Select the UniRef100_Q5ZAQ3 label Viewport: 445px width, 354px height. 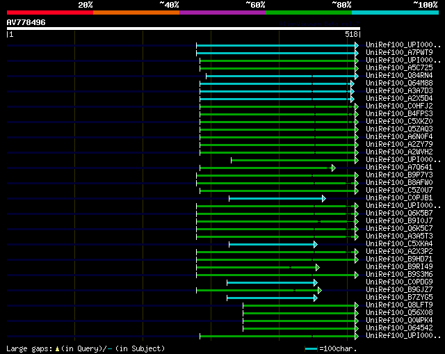point(399,129)
